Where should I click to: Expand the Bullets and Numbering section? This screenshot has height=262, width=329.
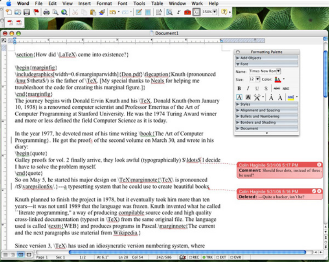[x=267, y=116]
